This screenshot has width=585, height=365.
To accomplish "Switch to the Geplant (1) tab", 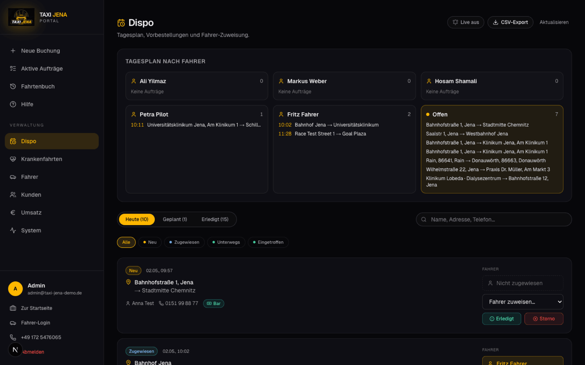I will pos(175,219).
